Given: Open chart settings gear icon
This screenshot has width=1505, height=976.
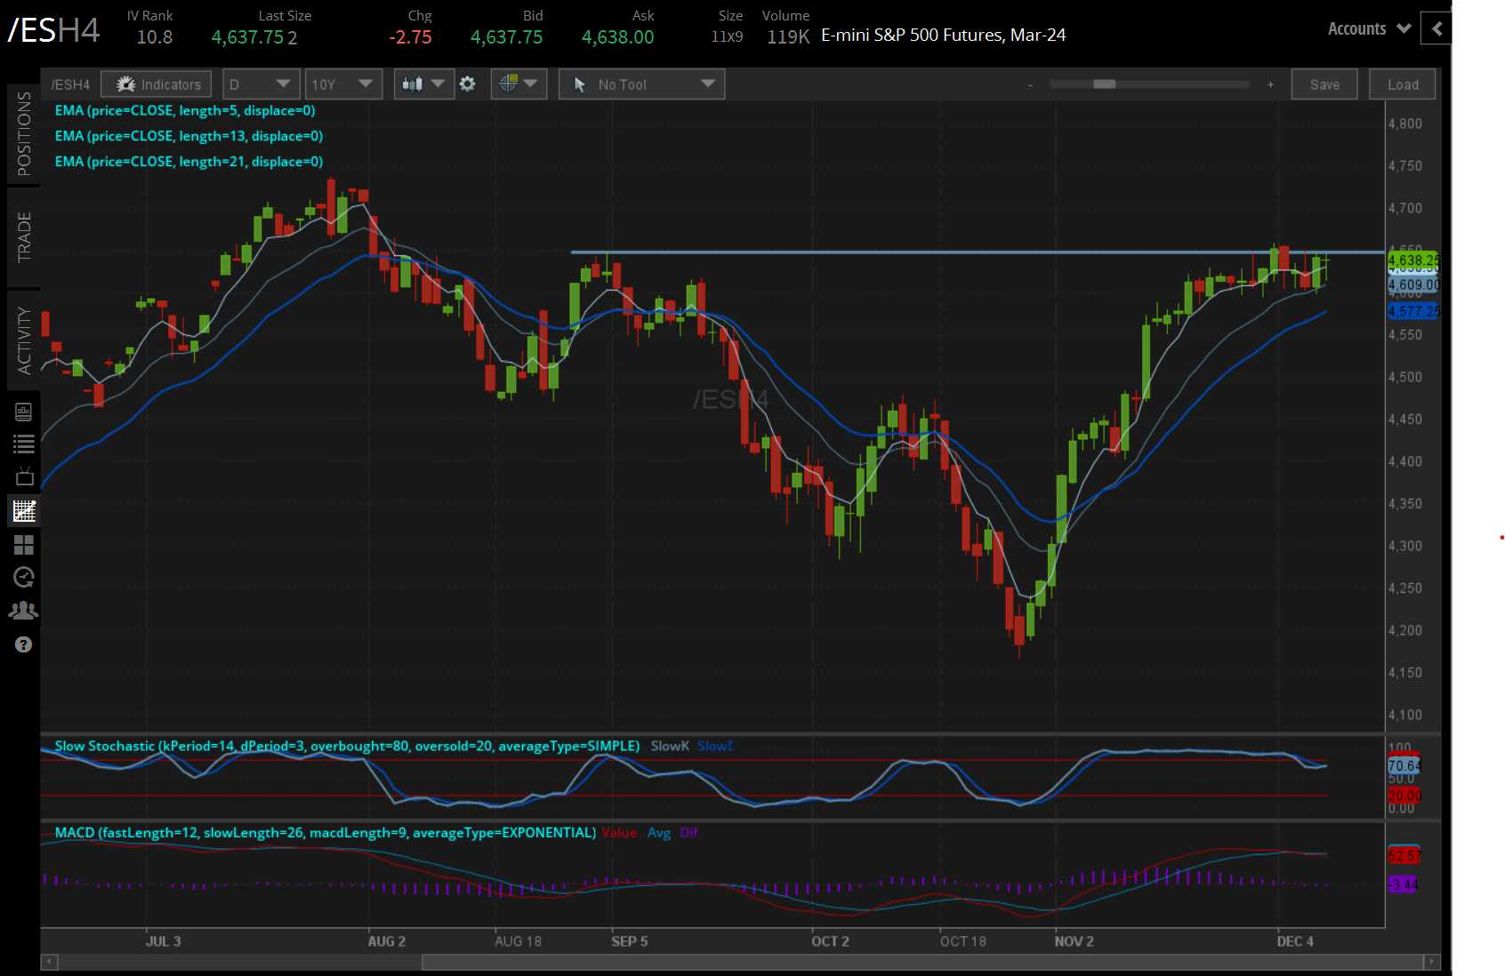Looking at the screenshot, I should click(467, 84).
